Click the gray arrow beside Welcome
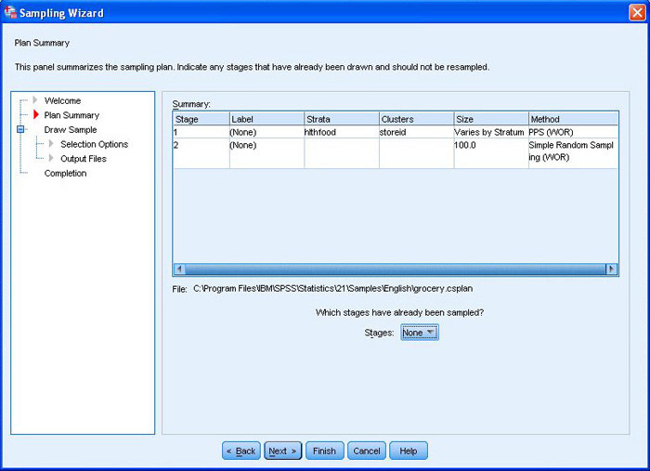This screenshot has width=650, height=471. tap(37, 100)
